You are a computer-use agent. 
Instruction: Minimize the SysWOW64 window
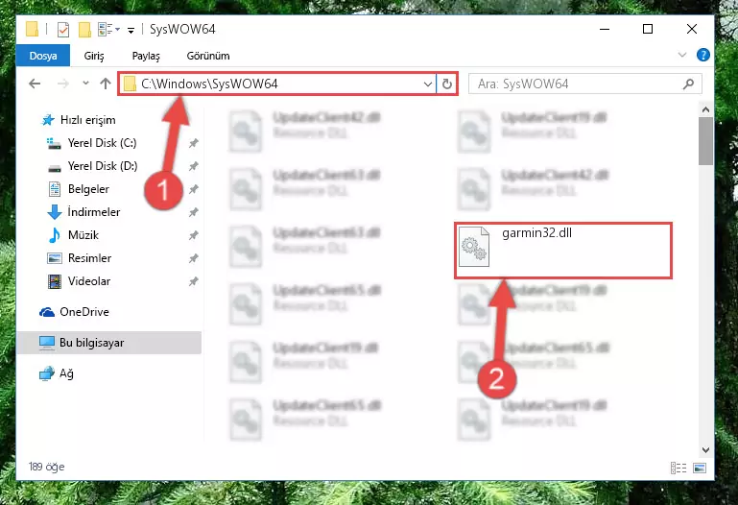605,29
